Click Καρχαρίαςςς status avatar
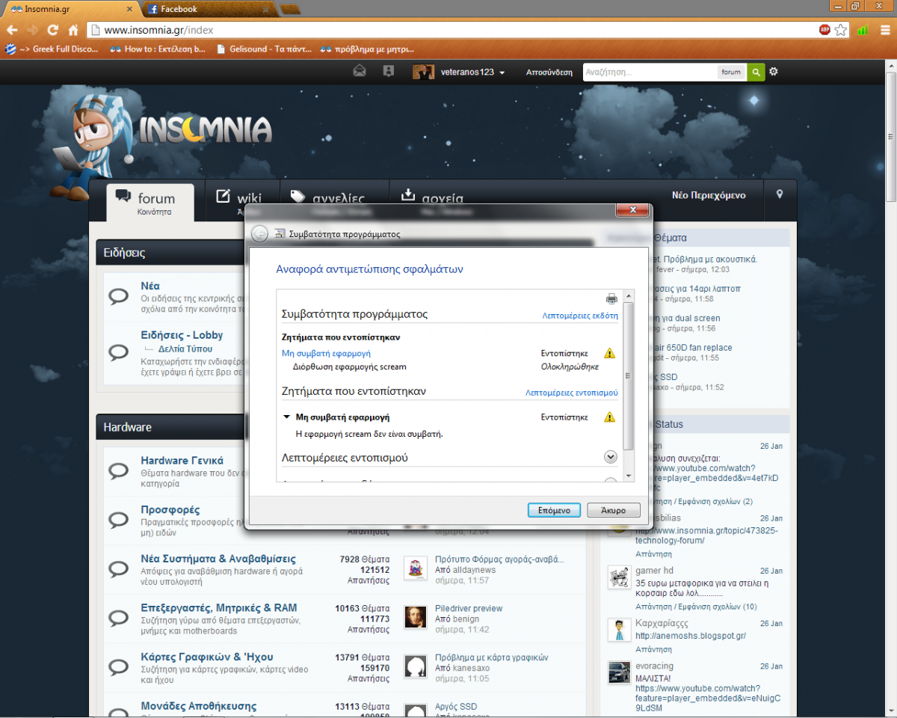 coord(619,630)
